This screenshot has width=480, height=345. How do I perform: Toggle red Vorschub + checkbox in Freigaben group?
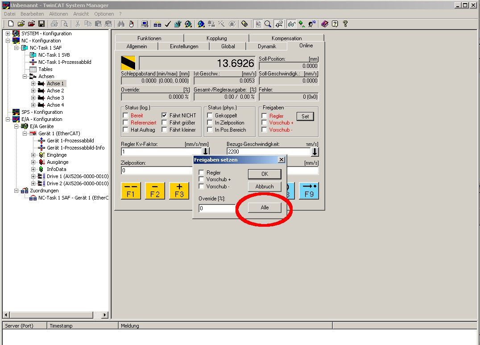[264, 123]
